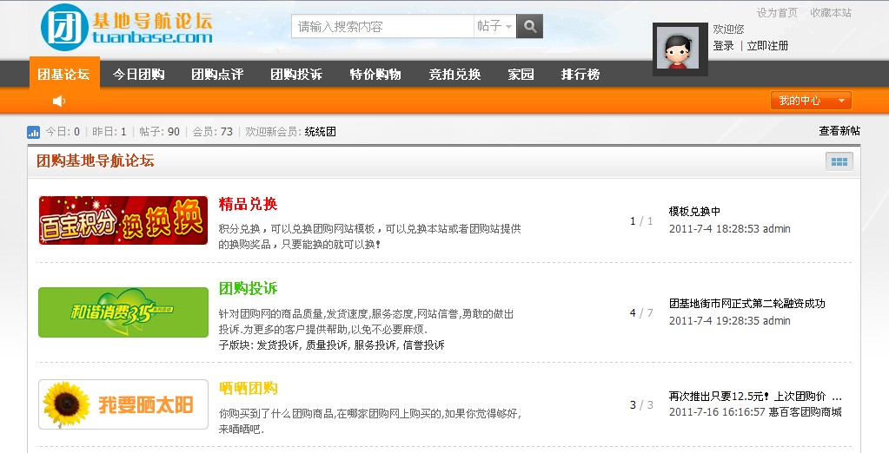889x453 pixels.
Task: Open the new member 统统团 profile
Action: coord(321,131)
